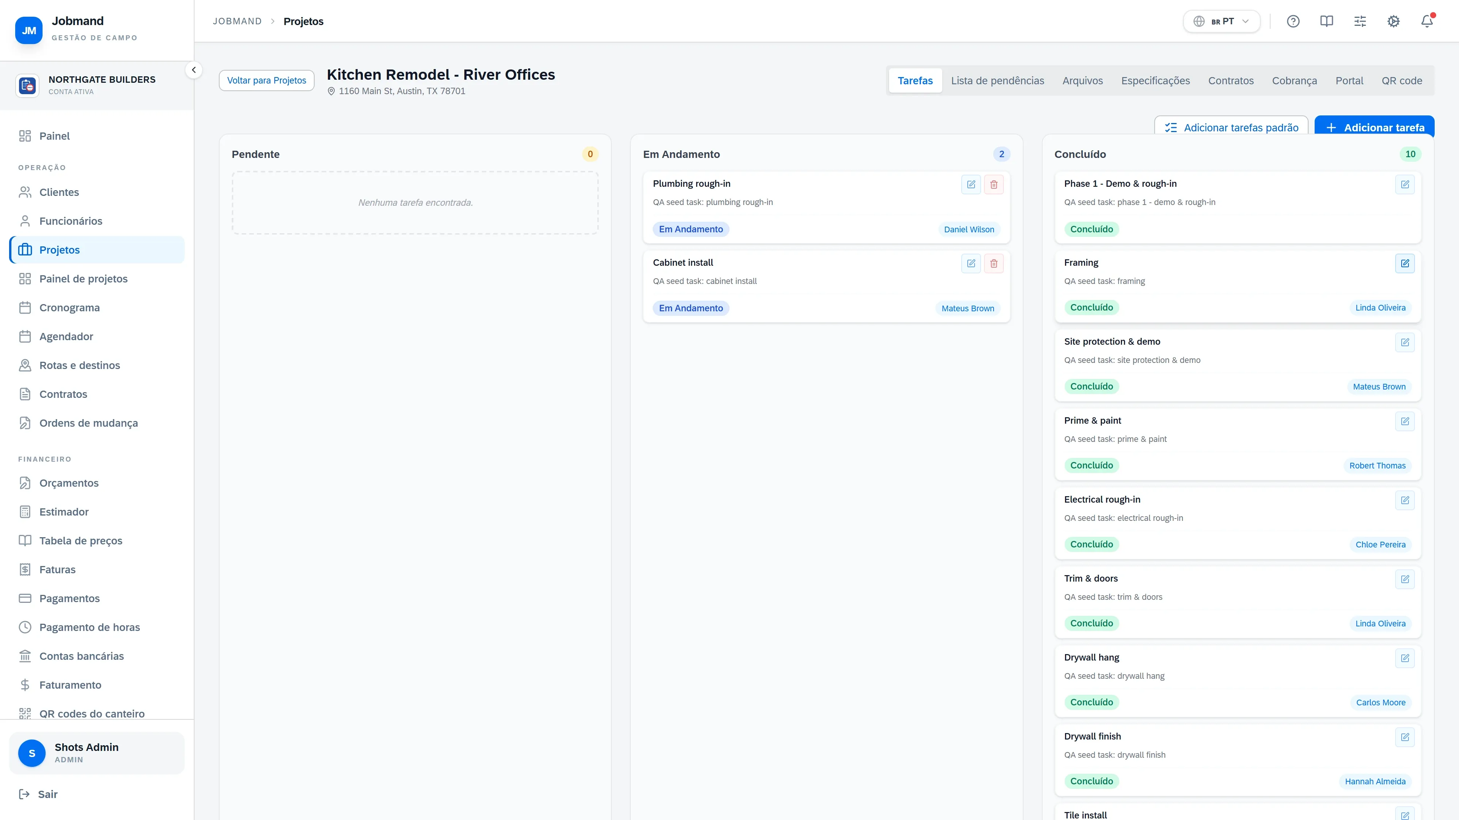Open the settings gear icon

coord(1393,22)
